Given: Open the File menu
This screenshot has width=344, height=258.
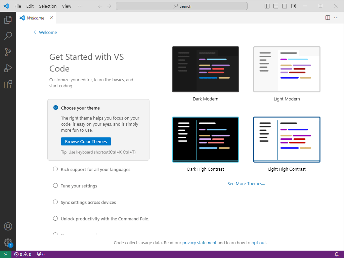Looking at the screenshot, I should click(18, 6).
